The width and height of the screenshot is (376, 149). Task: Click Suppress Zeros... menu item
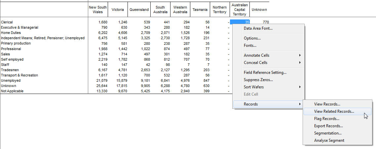tap(258, 80)
